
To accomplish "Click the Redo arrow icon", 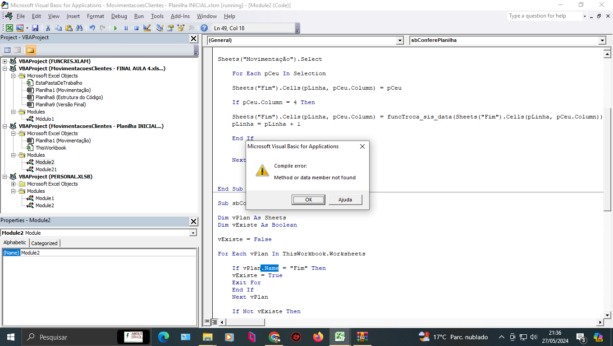I will (103, 28).
